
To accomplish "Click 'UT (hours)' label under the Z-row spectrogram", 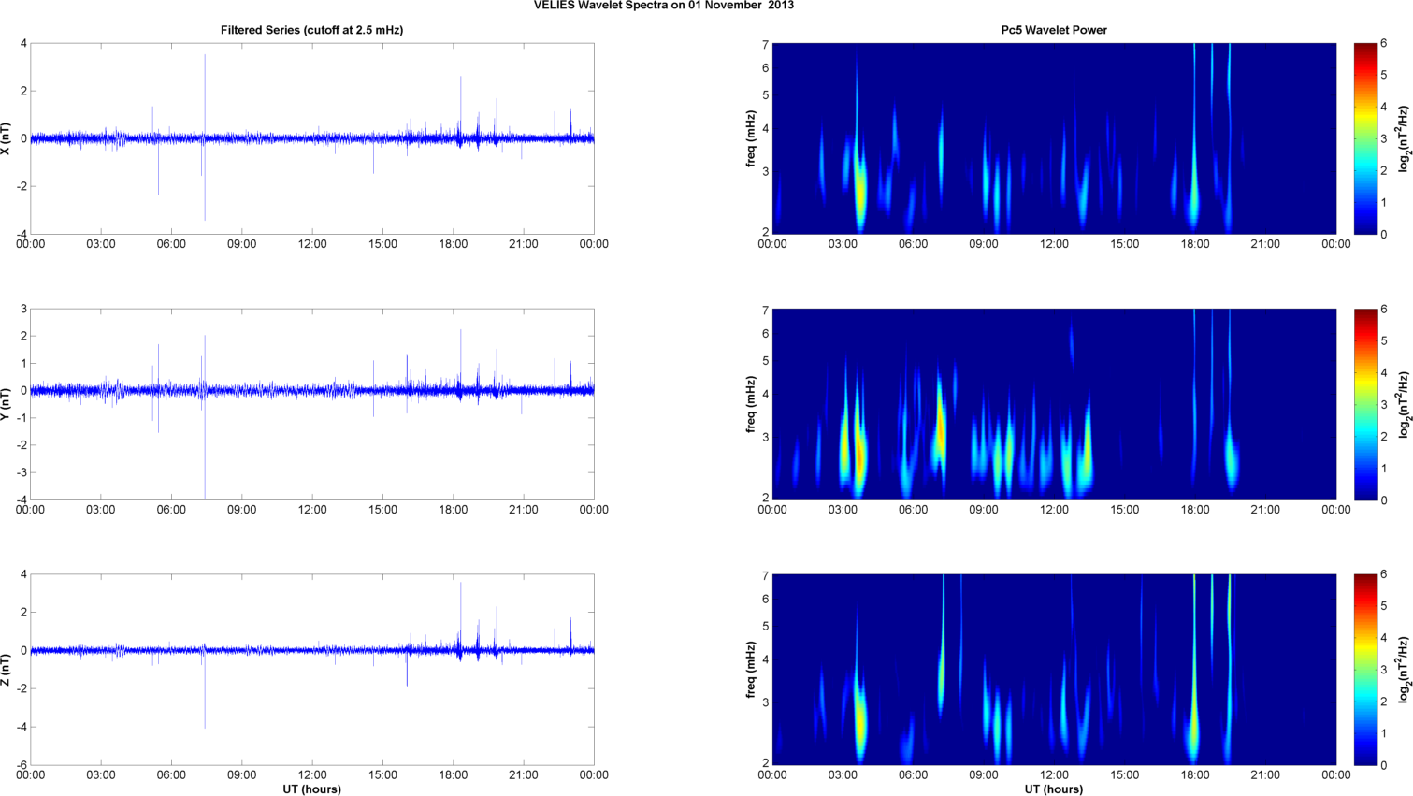I will (x=1054, y=789).
